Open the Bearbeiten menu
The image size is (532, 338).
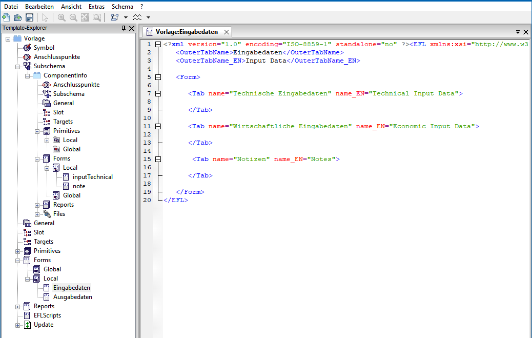coord(39,7)
